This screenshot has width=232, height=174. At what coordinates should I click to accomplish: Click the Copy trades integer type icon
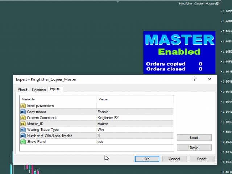23,112
